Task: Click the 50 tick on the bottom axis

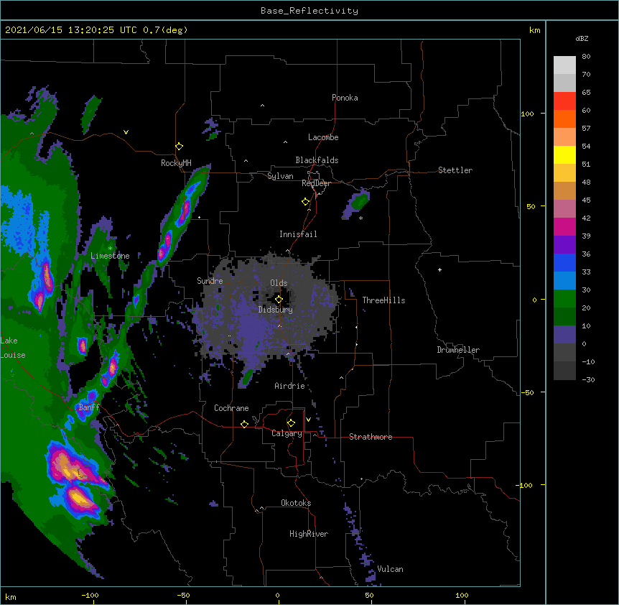Action: point(369,595)
